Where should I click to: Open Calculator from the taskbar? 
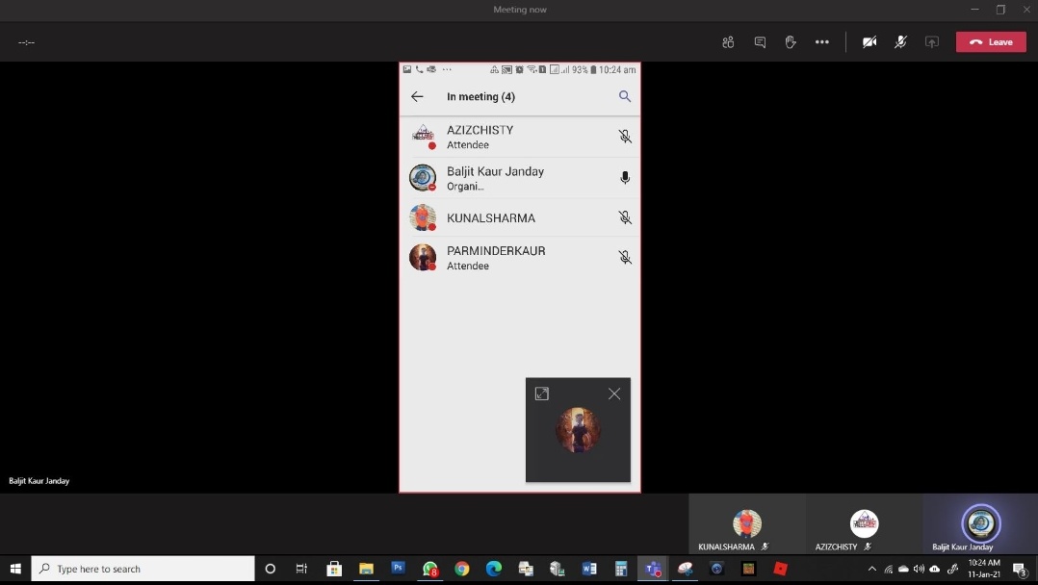coord(621,569)
